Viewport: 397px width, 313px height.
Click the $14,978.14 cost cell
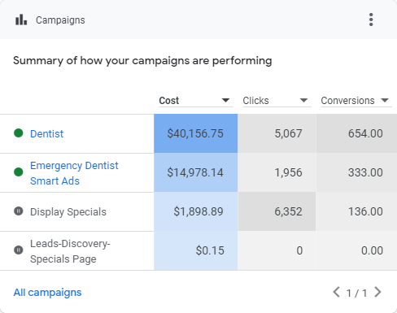pyautogui.click(x=196, y=172)
